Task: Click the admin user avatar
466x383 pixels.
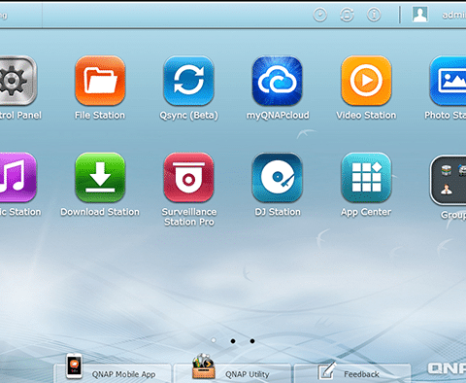Action: [x=420, y=15]
